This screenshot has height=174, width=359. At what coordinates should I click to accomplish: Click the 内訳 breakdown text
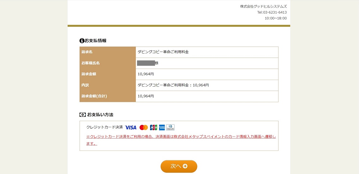click(x=173, y=85)
